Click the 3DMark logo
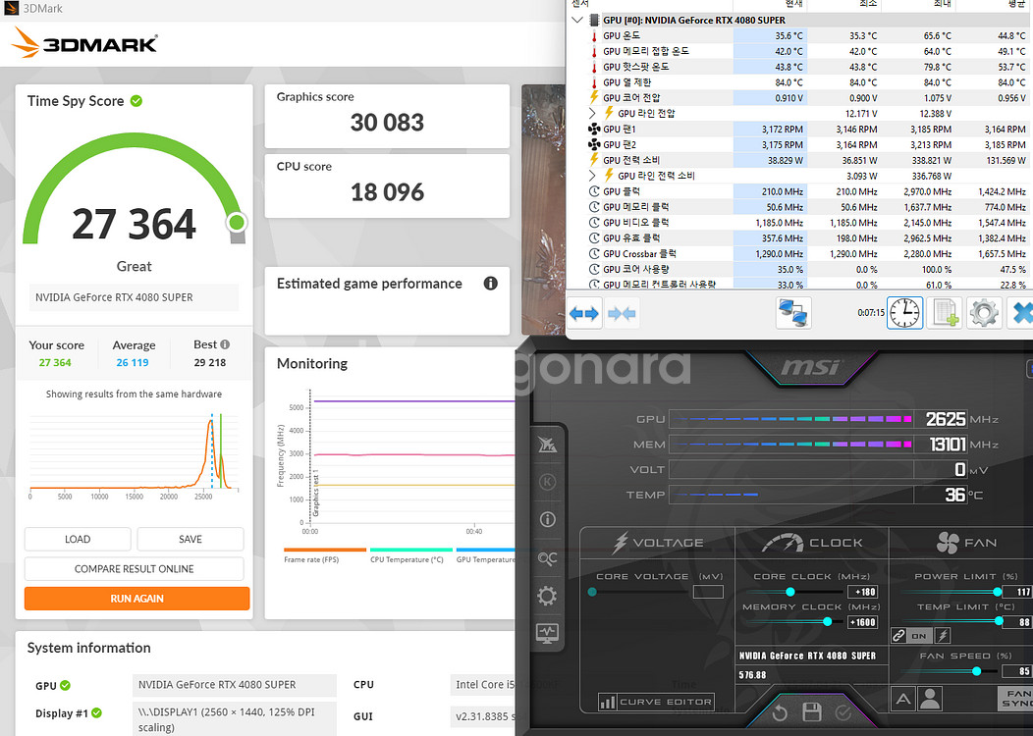This screenshot has width=1033, height=736. click(x=84, y=43)
